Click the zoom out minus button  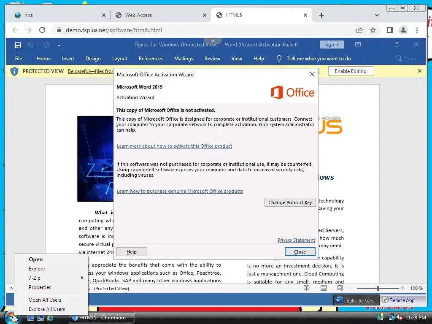pos(353,288)
